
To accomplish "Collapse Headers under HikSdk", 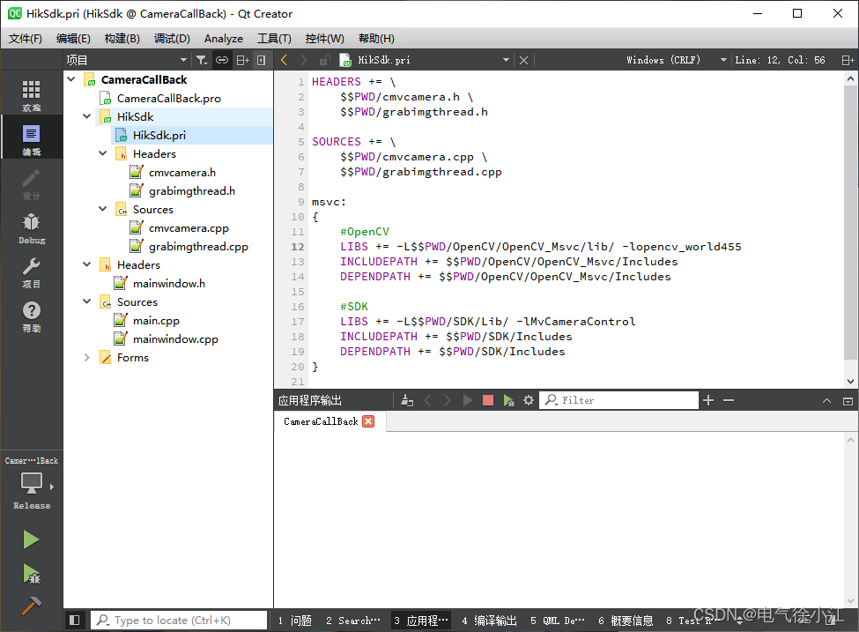I will point(102,153).
